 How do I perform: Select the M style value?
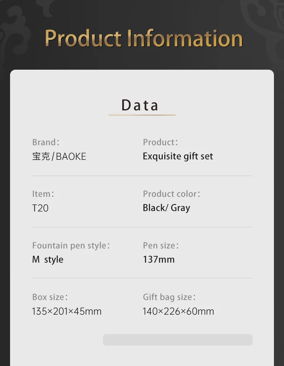click(x=48, y=260)
